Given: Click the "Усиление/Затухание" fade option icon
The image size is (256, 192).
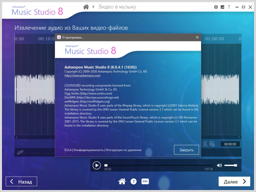Looking at the screenshot, I should 20,152.
